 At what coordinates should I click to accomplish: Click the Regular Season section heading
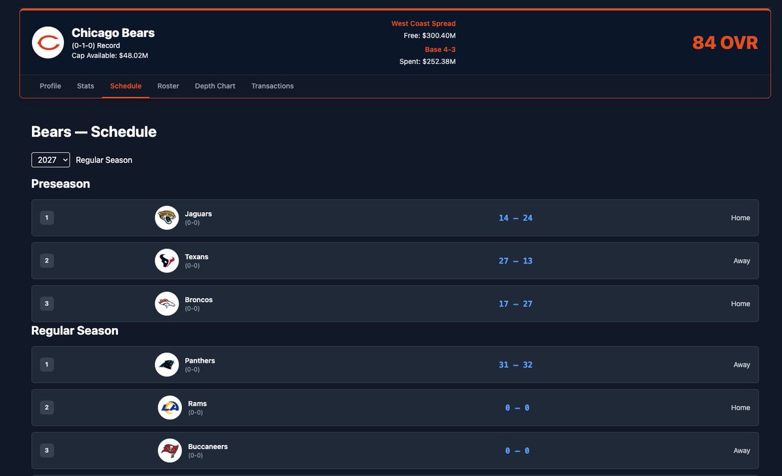pyautogui.click(x=75, y=331)
